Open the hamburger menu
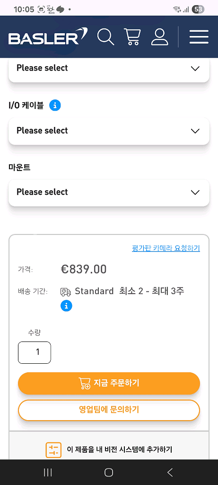The width and height of the screenshot is (218, 485). tap(199, 37)
